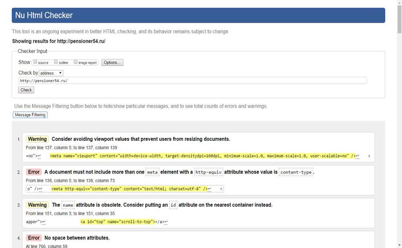The image size is (402, 248).
Task: Click the vertical scrollbar thumb
Action: 399,20
